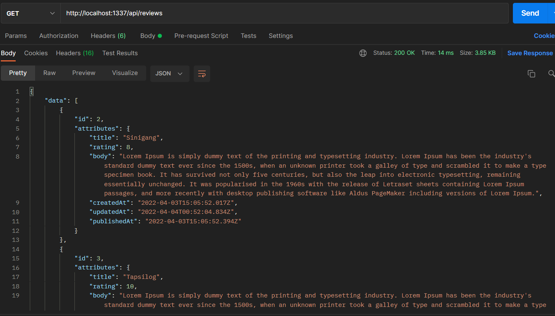
Task: Click the globe network icon near Status
Action: [x=363, y=53]
